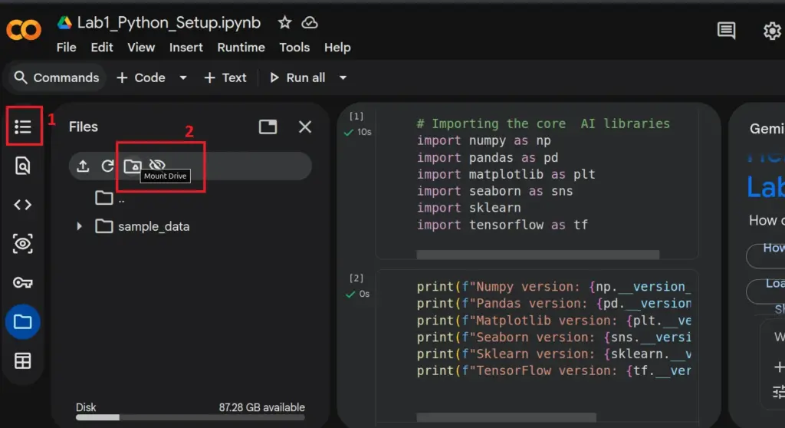Open the code snippets sidebar
The image size is (785, 428).
(x=22, y=205)
